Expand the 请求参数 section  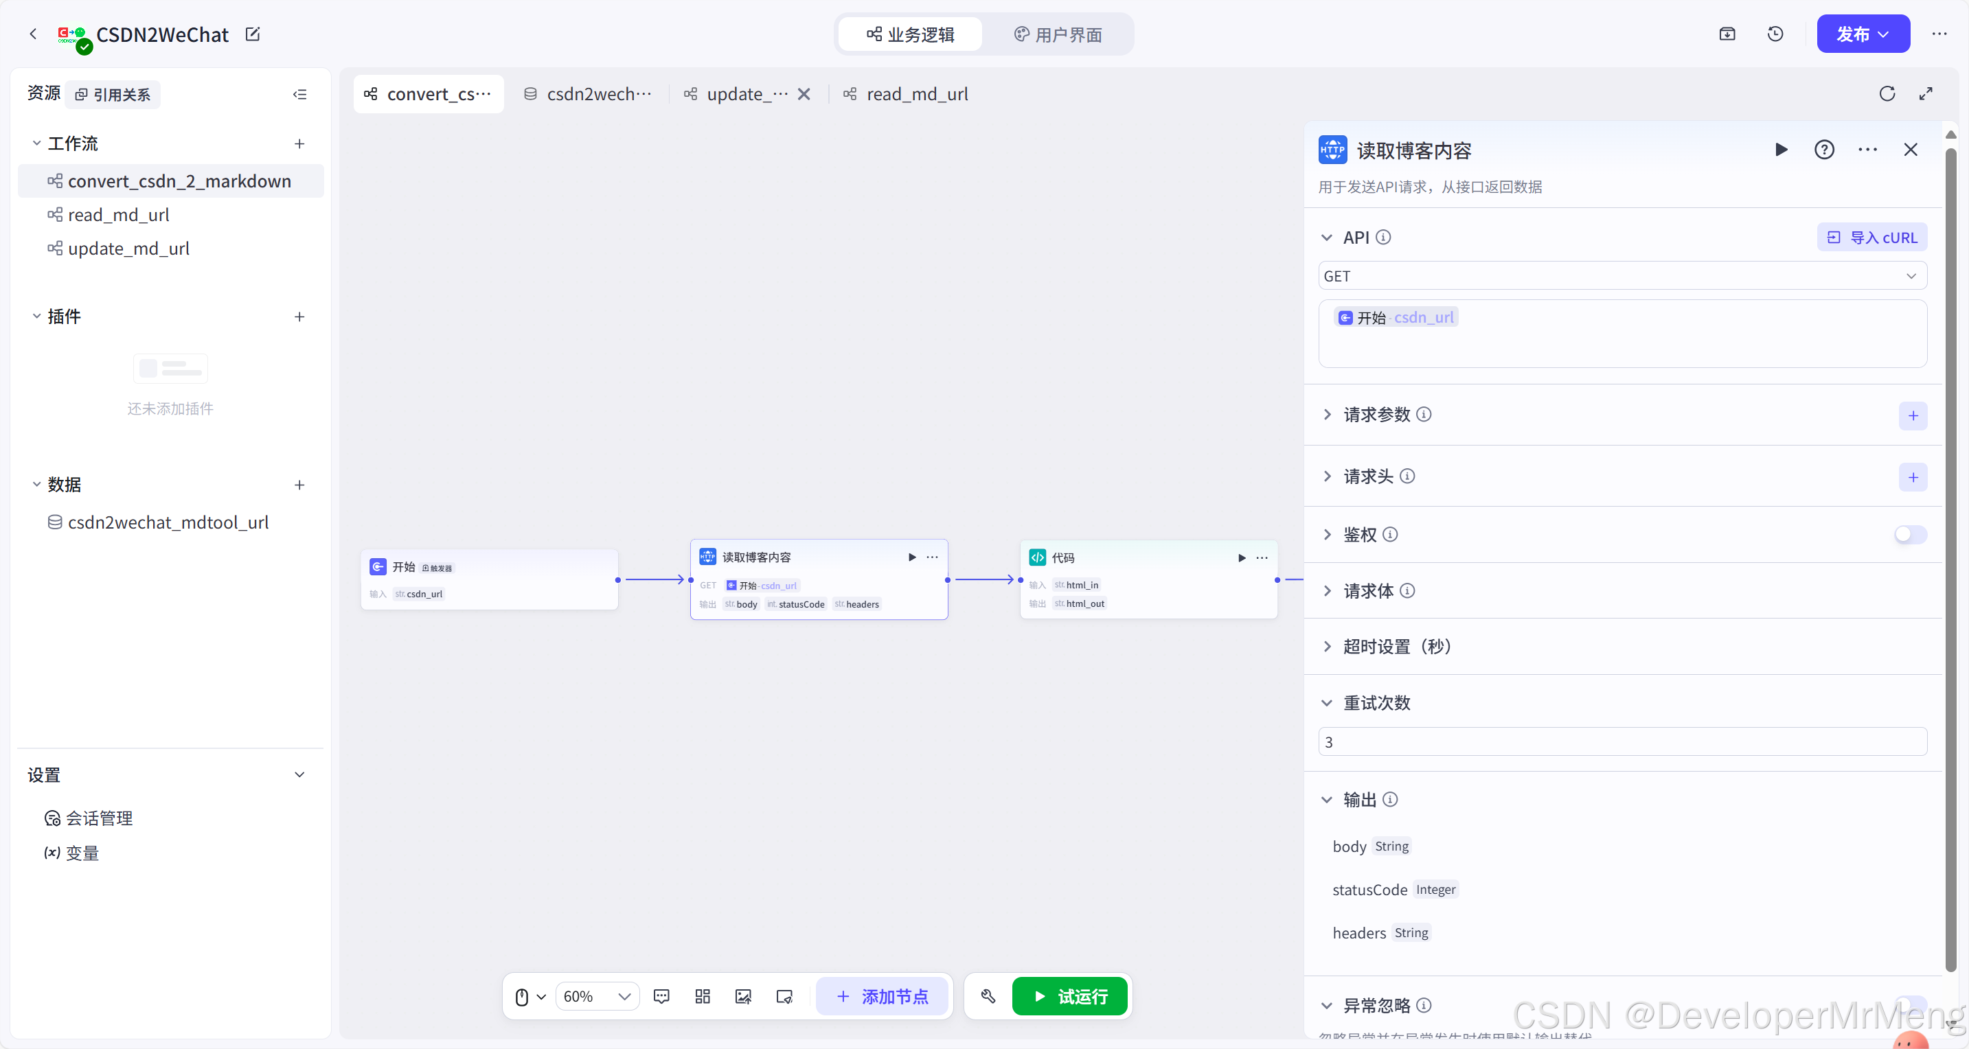click(1327, 415)
